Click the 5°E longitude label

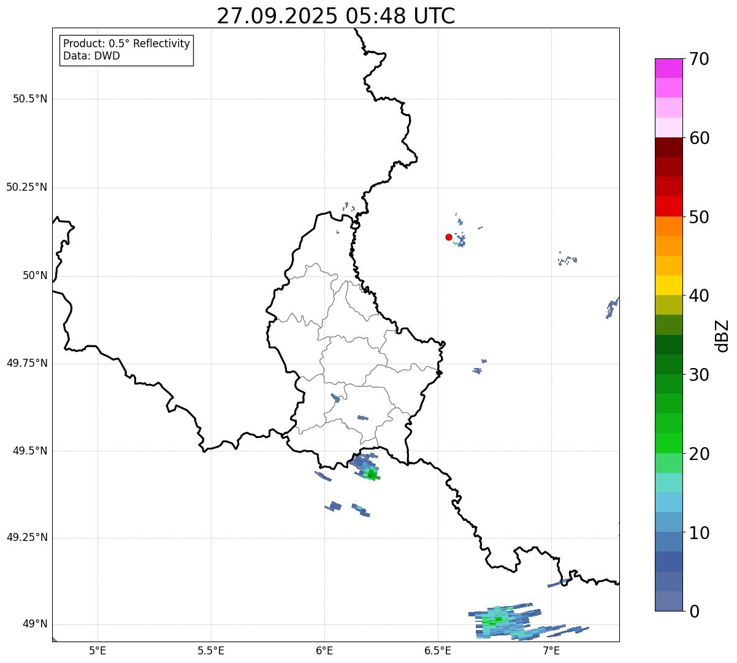coord(97,650)
